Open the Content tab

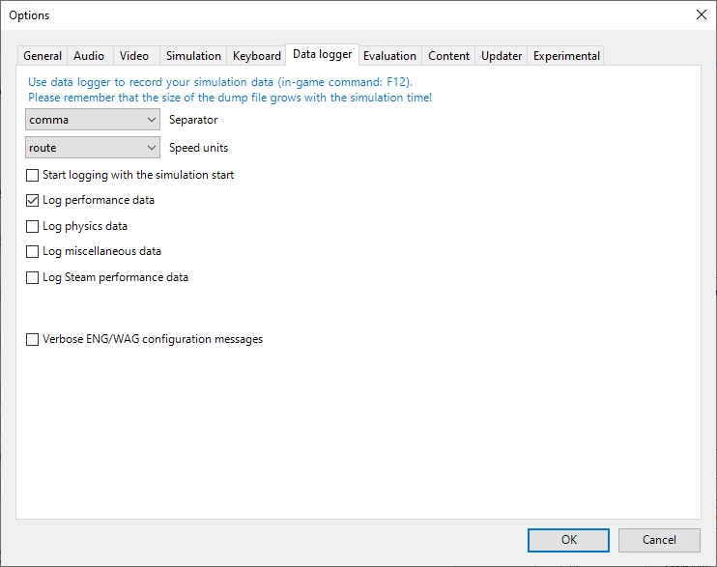(x=448, y=56)
